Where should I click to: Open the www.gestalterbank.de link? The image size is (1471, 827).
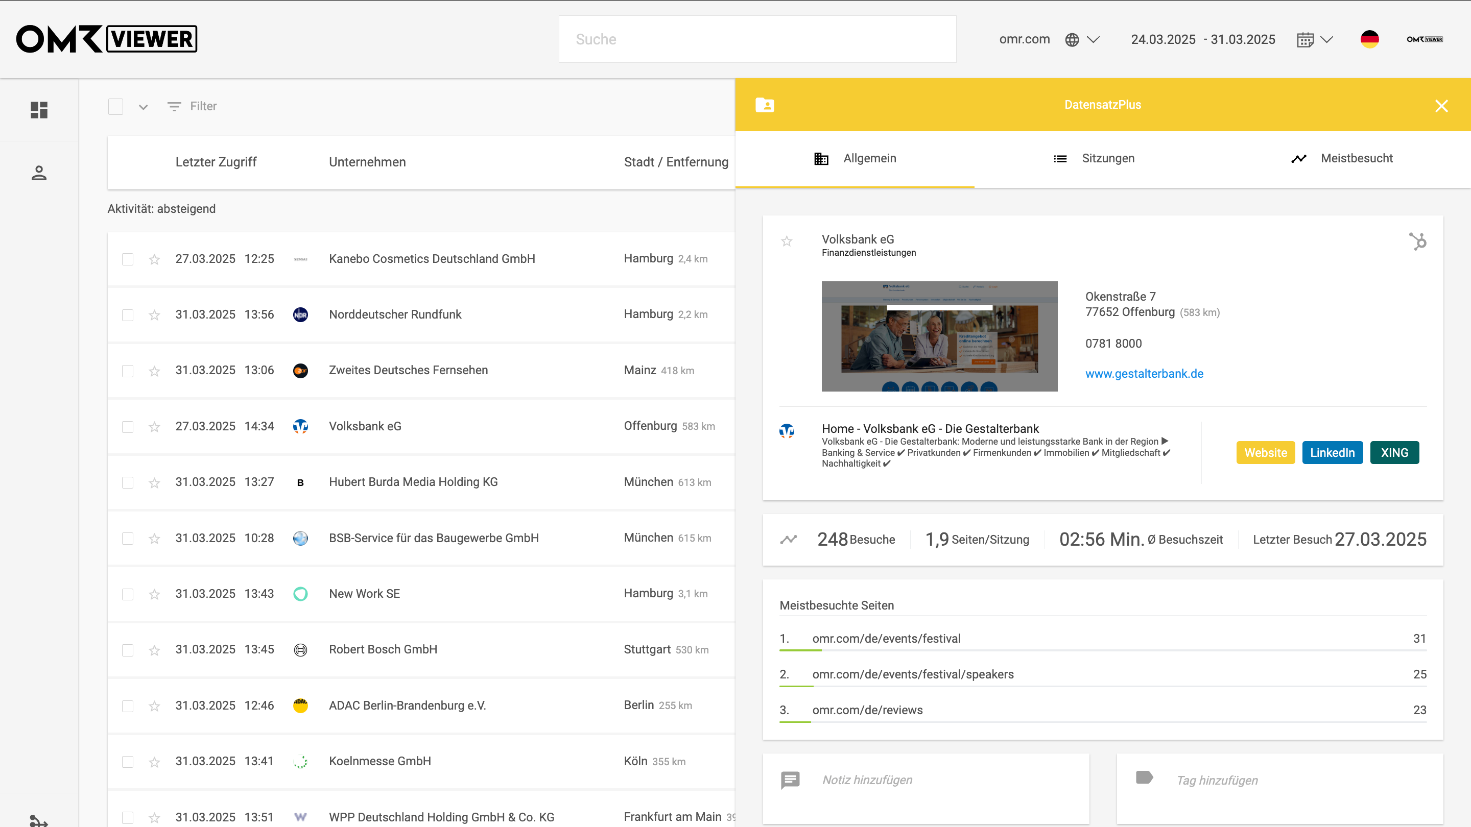tap(1144, 374)
